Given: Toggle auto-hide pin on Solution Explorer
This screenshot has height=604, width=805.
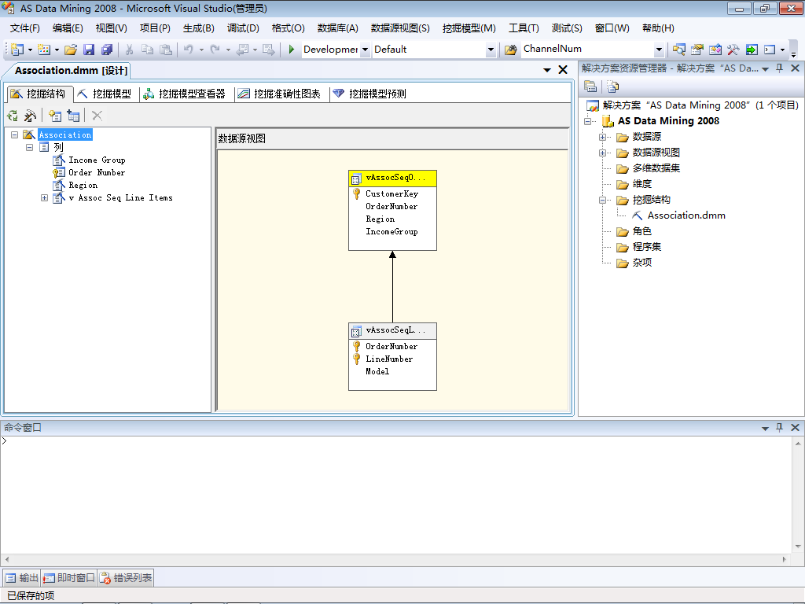Looking at the screenshot, I should [779, 68].
